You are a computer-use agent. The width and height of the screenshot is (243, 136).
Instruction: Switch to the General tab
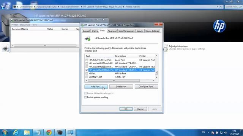(x=86, y=31)
